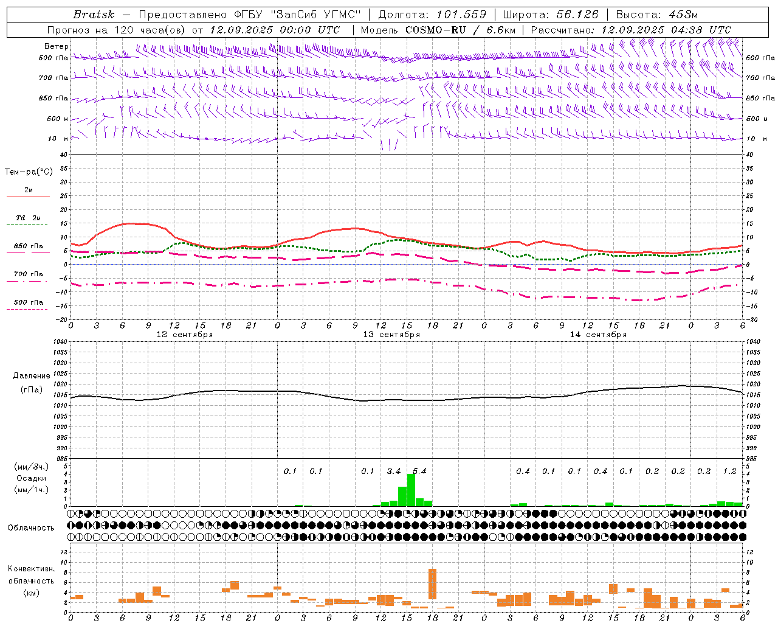Click the "14 сентября" date label

598,334
